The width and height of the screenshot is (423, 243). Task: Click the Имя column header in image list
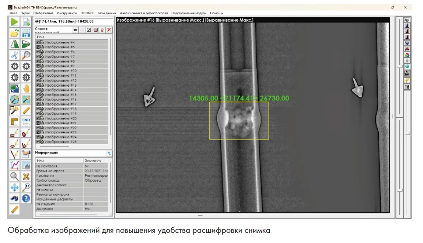72,37
